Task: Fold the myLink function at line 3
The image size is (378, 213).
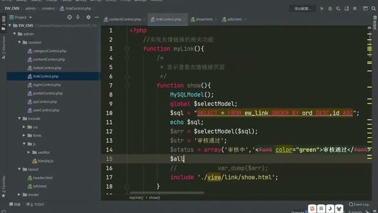Action: (x=127, y=49)
